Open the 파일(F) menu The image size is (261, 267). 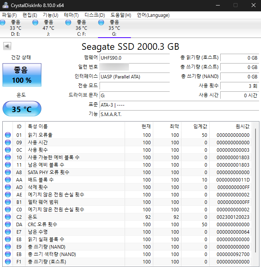[x=9, y=15]
